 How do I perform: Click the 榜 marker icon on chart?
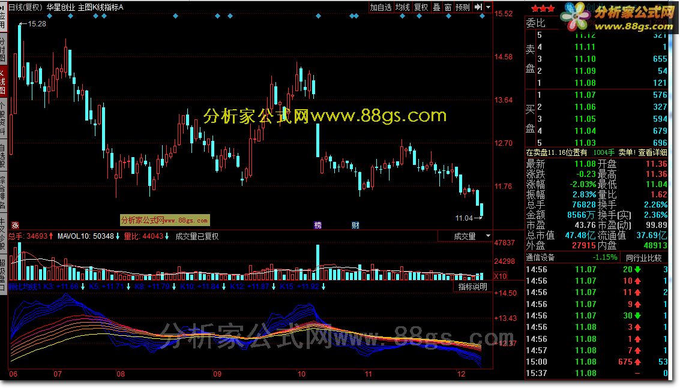(318, 225)
